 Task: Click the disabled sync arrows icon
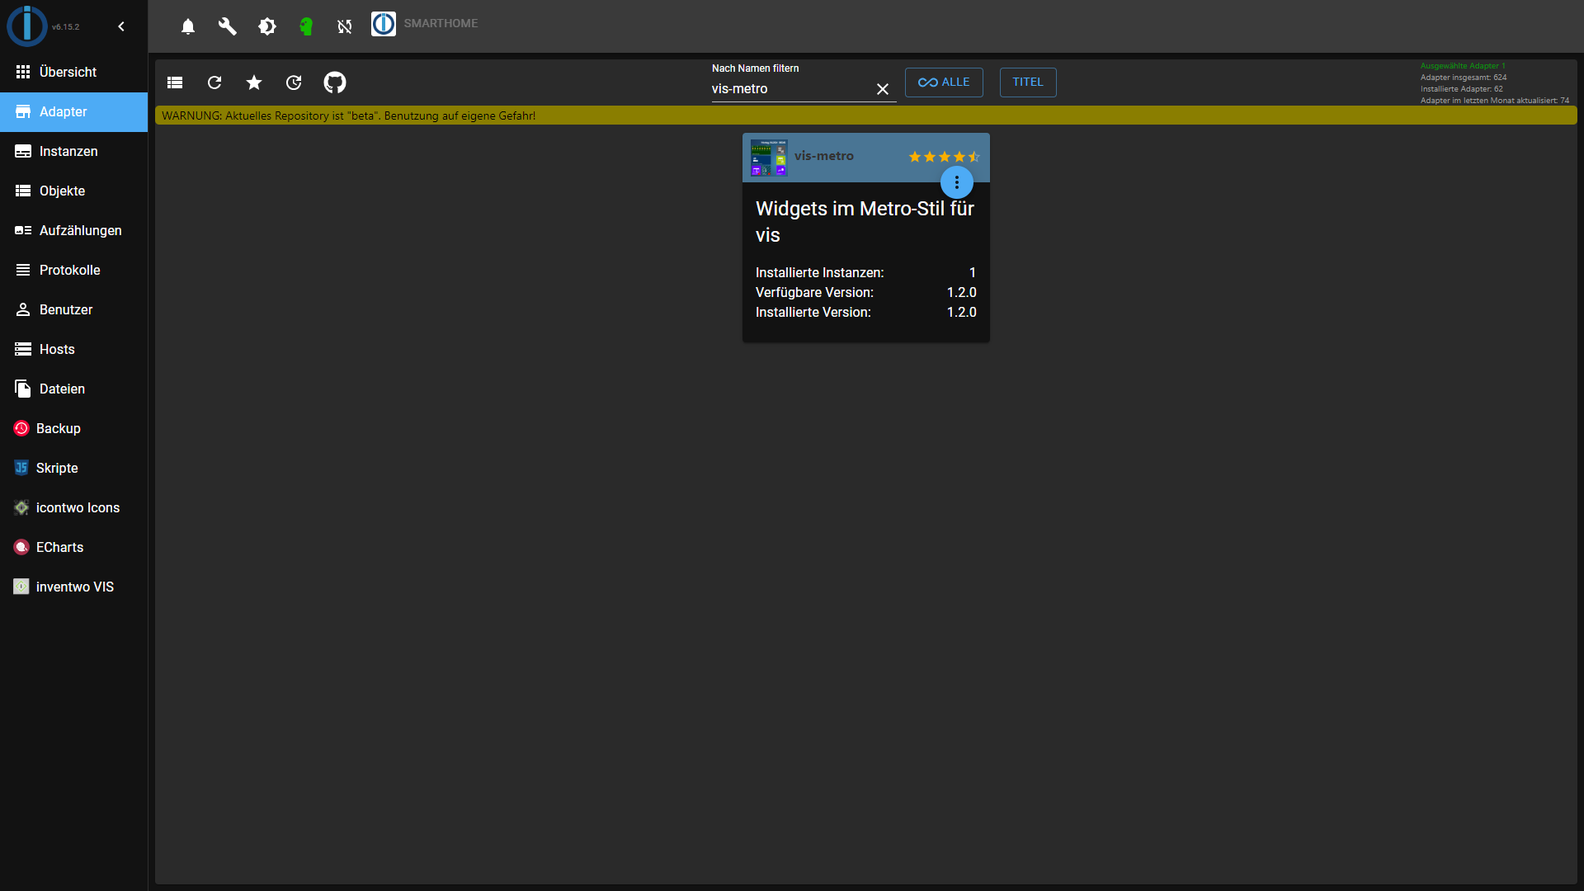click(x=345, y=26)
